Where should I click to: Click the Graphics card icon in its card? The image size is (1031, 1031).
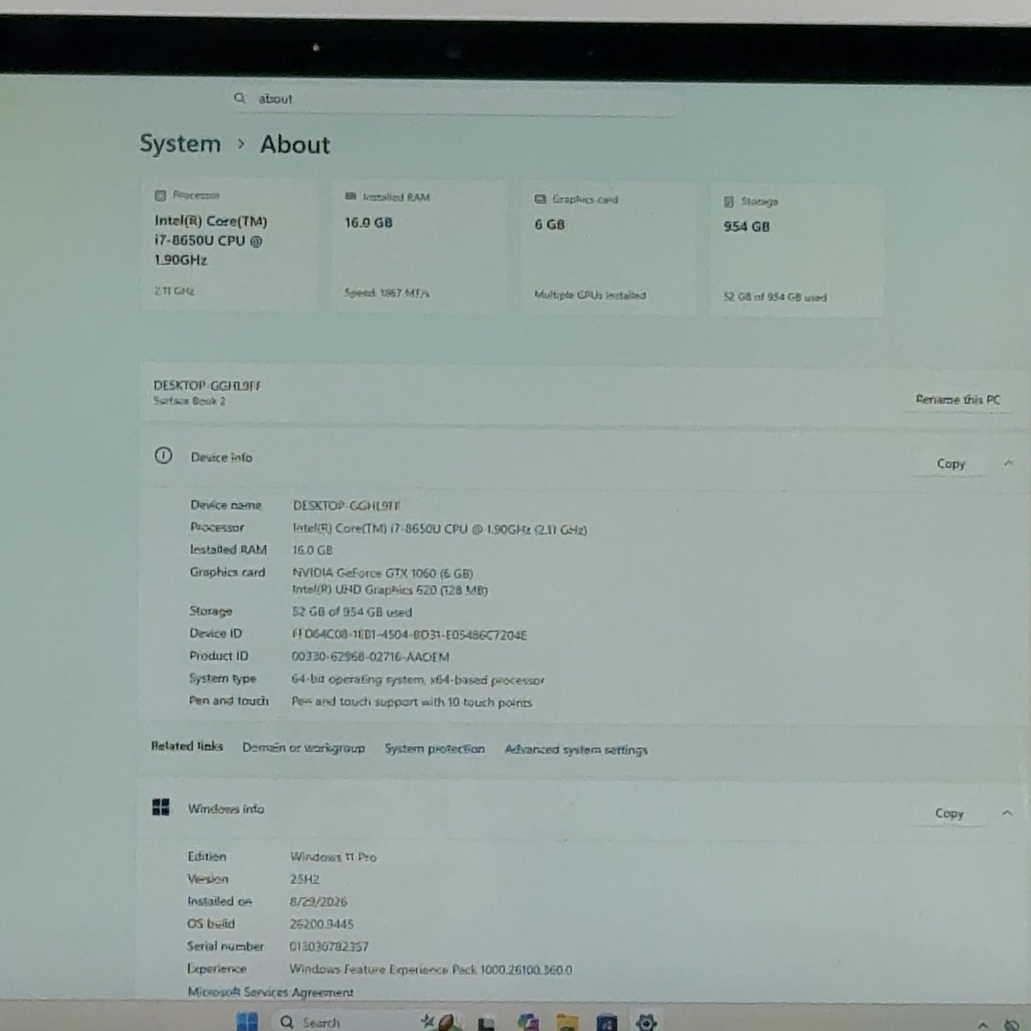click(540, 198)
